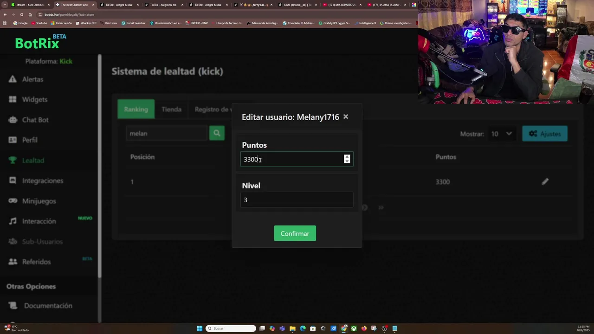Open Microsoft Teams taskbar icon
594x334 pixels.
pos(282,328)
